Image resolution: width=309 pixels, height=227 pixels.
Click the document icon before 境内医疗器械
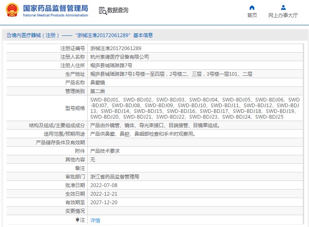pos(9,35)
